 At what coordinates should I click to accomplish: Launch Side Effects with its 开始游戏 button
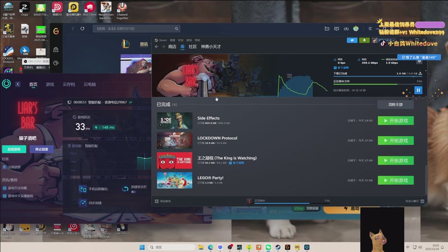pyautogui.click(x=396, y=120)
